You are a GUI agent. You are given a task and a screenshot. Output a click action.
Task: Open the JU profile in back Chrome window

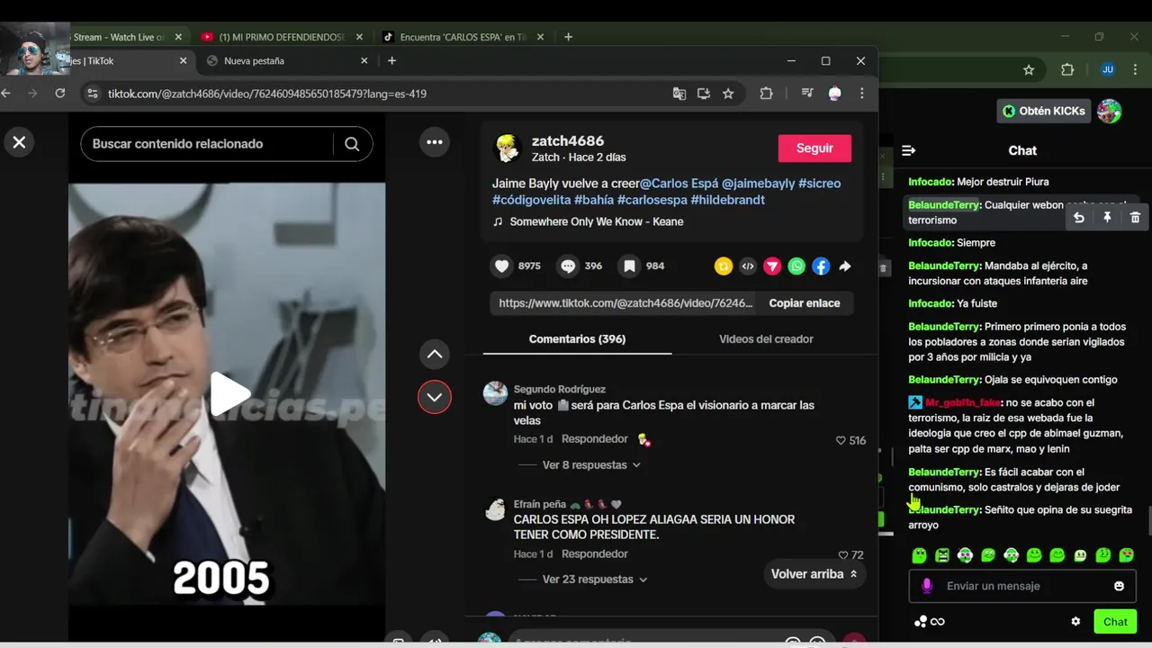pos(1108,70)
